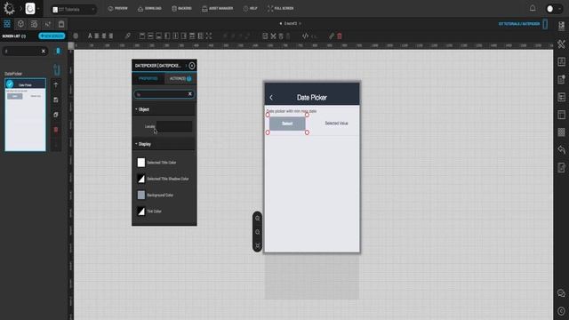Screen dimensions: 569x320
Task: Click the tools wrench icon in right sidebar
Action: point(561,44)
